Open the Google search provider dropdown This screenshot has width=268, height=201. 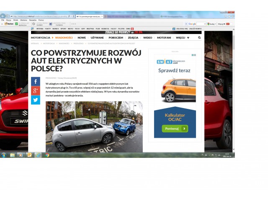coord(205,24)
